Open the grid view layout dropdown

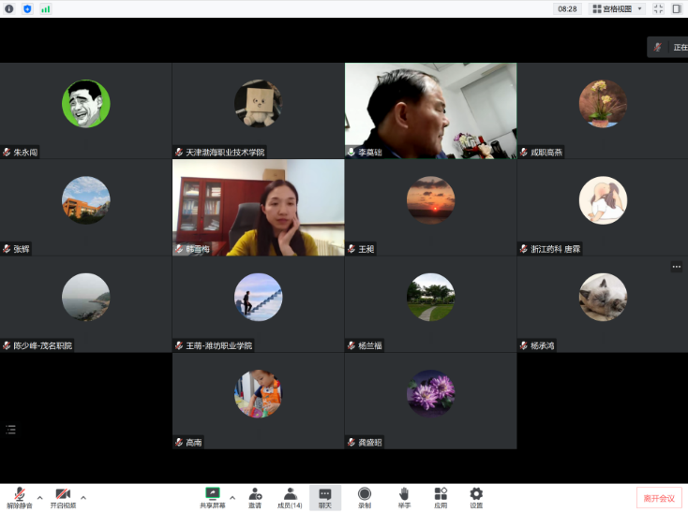pyautogui.click(x=617, y=8)
